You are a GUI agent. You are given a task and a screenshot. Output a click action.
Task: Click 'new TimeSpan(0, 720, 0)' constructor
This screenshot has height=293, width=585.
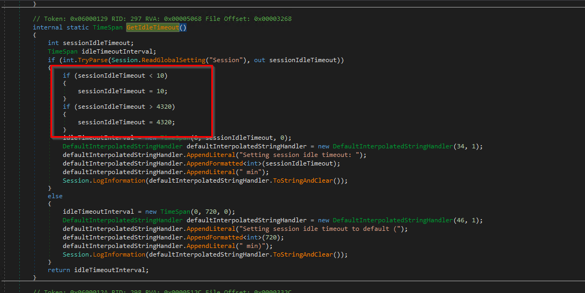[x=188, y=212]
